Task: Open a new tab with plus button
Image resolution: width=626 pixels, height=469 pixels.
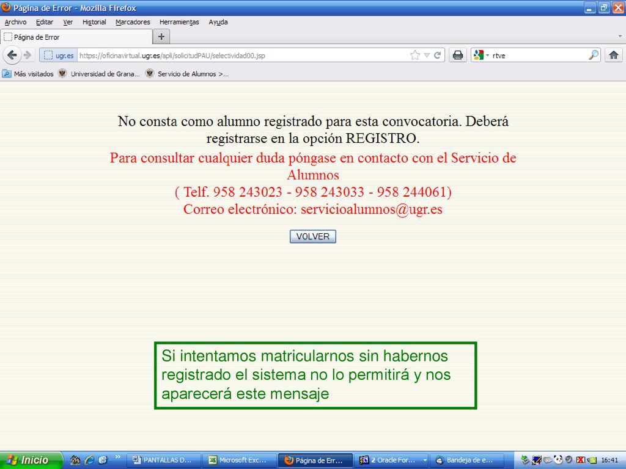Action: (161, 37)
